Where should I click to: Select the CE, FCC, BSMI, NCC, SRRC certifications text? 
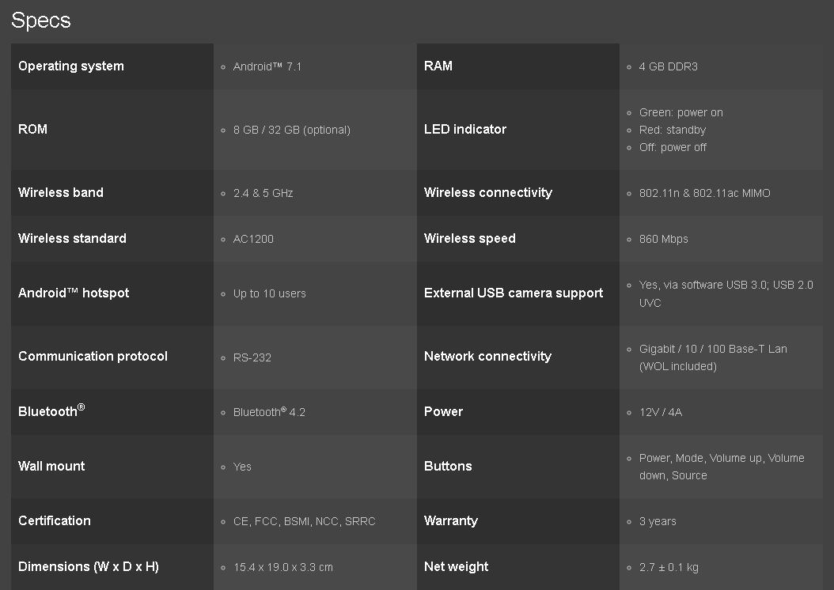click(x=304, y=521)
